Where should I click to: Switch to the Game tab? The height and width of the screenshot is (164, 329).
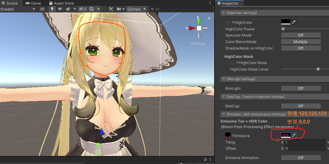33,3
